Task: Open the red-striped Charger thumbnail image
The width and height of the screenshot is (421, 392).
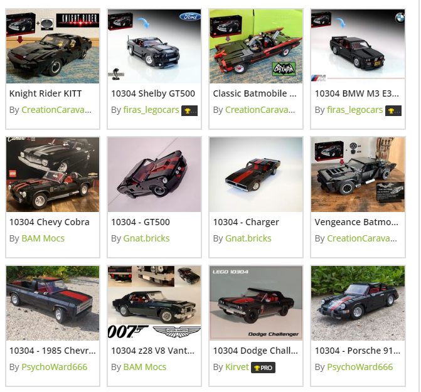Action: click(256, 174)
